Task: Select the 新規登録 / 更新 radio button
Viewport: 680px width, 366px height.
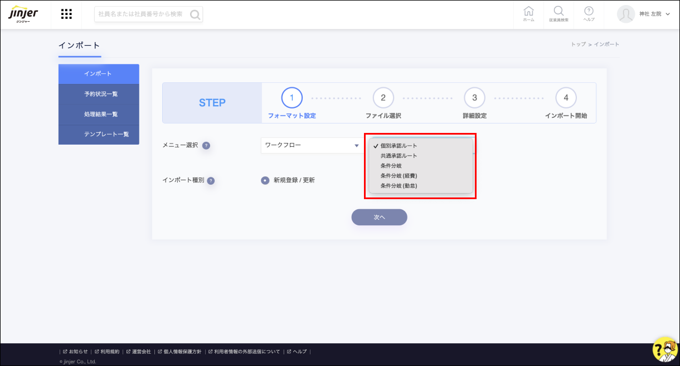Action: (x=265, y=180)
